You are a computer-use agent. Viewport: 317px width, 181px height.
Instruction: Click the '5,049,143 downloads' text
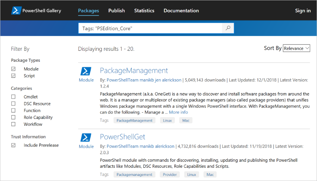[205, 80]
